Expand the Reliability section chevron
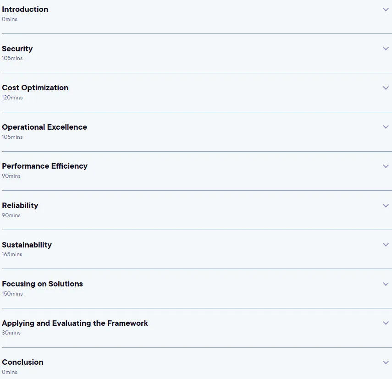Image resolution: width=392 pixels, height=379 pixels. [x=386, y=206]
